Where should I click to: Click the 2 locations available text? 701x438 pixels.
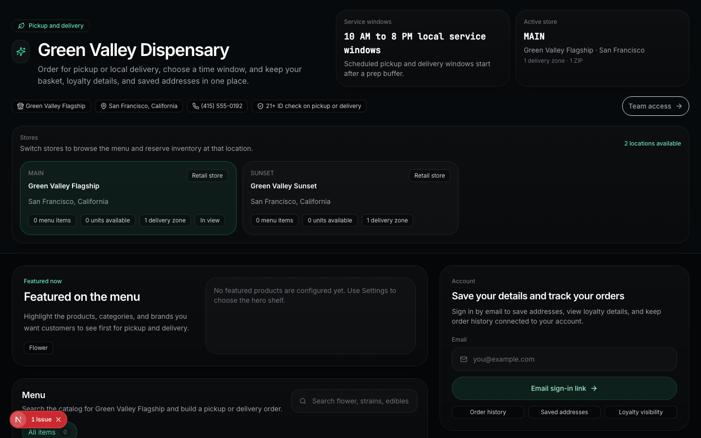[x=652, y=144]
